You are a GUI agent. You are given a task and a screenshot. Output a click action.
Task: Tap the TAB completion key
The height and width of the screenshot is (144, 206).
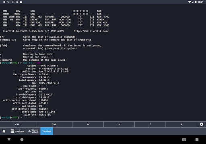tap(54, 124)
